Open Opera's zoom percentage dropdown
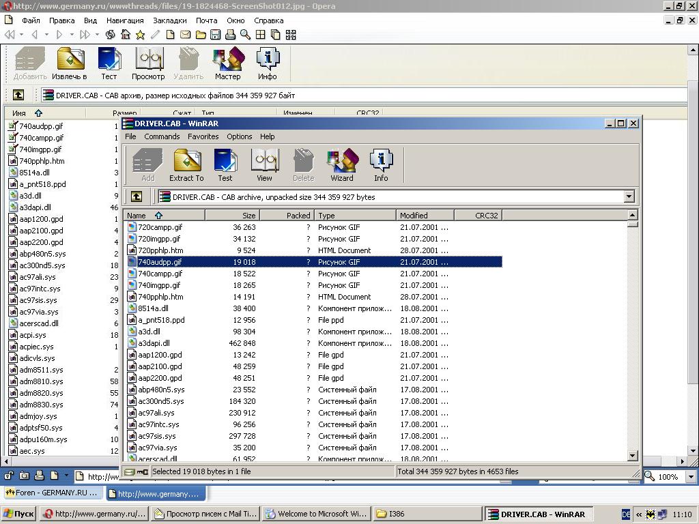 pos(691,476)
